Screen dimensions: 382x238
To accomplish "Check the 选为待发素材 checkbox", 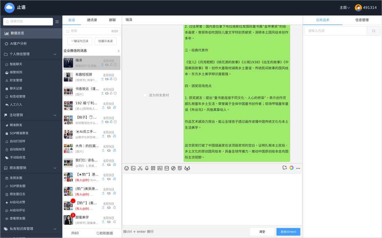I will (x=145, y=95).
